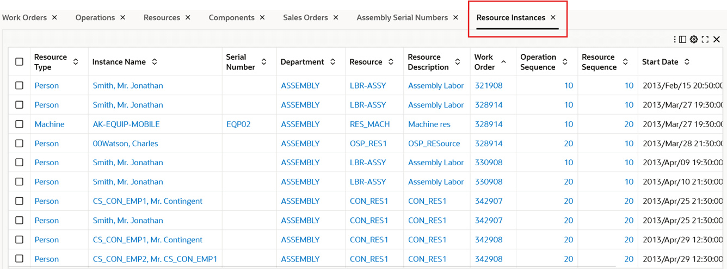Close the Components tab
Screen dimensions: 727x269
262,17
